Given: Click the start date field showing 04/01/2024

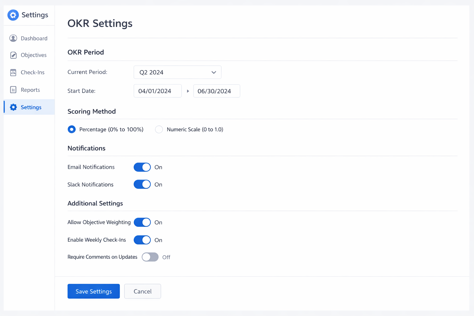Looking at the screenshot, I should tap(157, 91).
